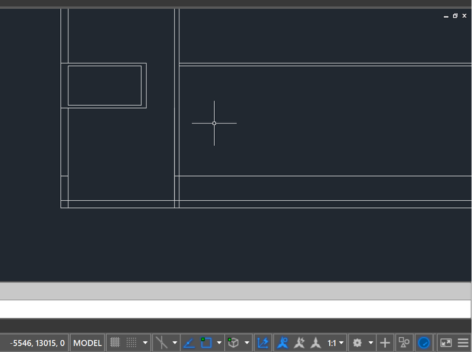The image size is (472, 352).
Task: Toggle annotation visibility blue icon
Action: 284,343
